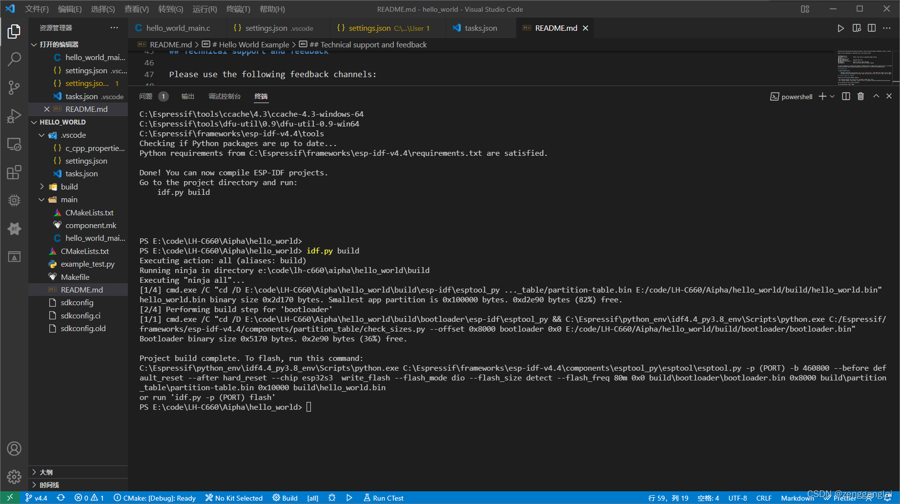Open the chip-shaped ESP-IDF activity icon
The width and height of the screenshot is (900, 504).
[x=14, y=200]
